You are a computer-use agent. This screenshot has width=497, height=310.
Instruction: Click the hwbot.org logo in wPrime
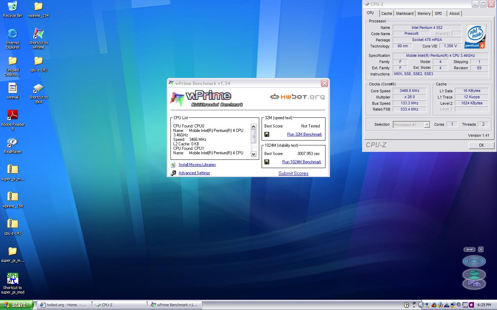pos(297,97)
